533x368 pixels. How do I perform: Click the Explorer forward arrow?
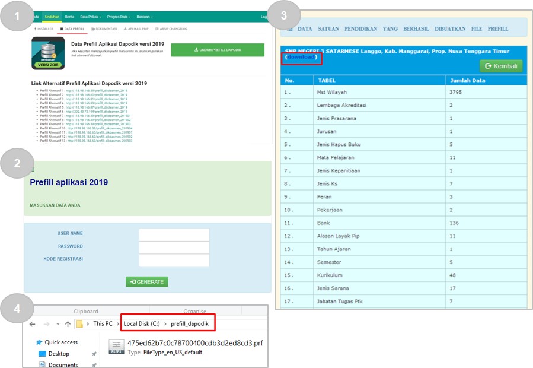tap(47, 324)
